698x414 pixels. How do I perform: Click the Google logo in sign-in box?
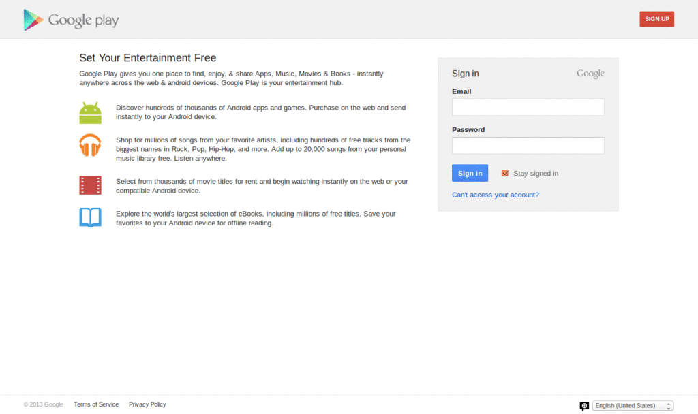590,74
